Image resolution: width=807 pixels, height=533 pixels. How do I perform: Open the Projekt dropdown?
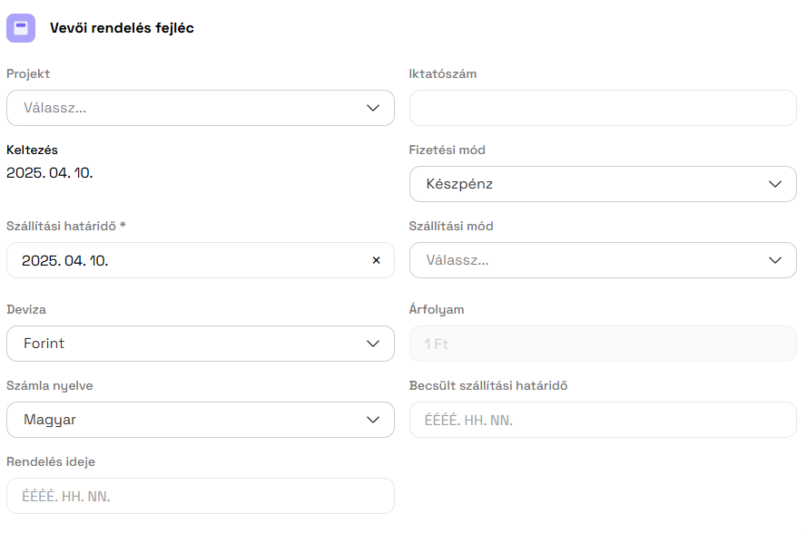click(200, 108)
